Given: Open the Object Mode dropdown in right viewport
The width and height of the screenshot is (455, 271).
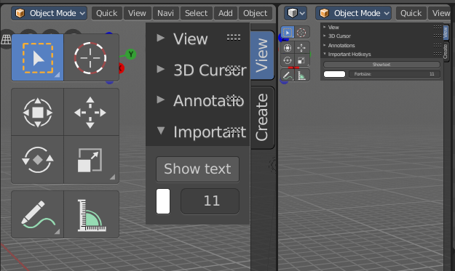Looking at the screenshot, I should [353, 13].
